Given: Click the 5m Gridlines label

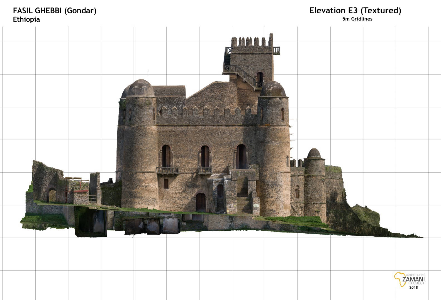Looking at the screenshot, I should [x=357, y=19].
